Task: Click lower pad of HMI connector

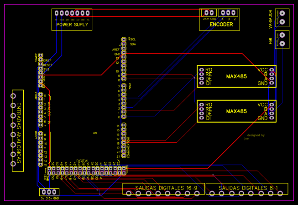Action: coord(282,44)
